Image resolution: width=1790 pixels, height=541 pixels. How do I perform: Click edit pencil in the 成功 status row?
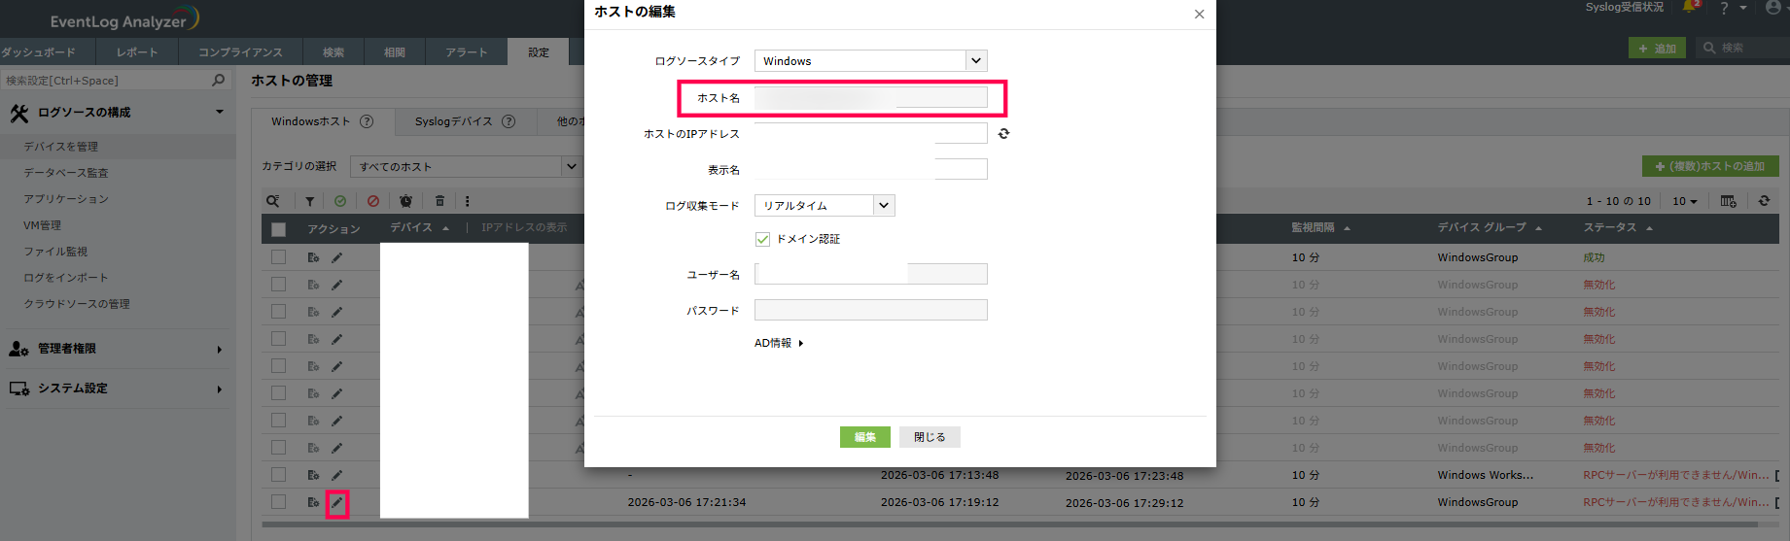pos(337,257)
